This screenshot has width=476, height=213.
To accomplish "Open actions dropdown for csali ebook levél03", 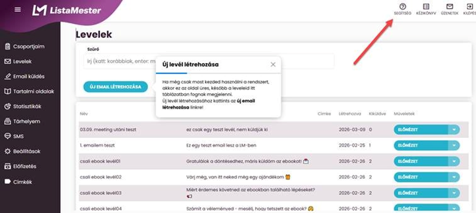I will 454,193.
